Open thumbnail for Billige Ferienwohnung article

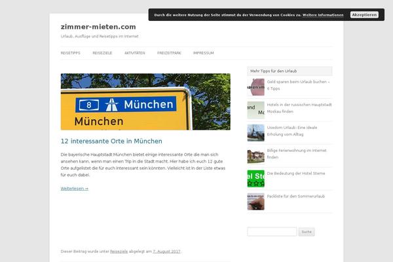[256, 156]
